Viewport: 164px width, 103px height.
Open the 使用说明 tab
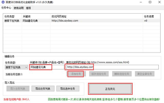pos(19,8)
